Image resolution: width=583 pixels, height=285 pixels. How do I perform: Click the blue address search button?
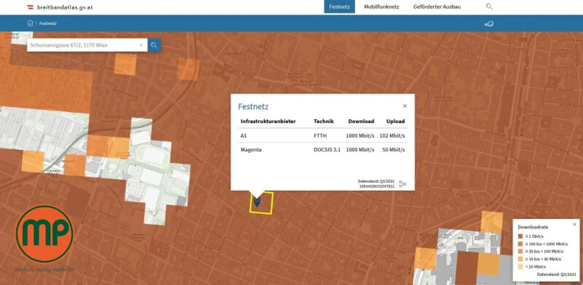pyautogui.click(x=154, y=45)
